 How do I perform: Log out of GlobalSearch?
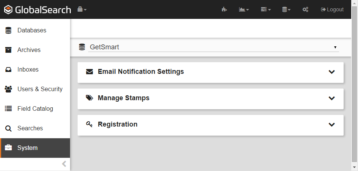tap(332, 9)
